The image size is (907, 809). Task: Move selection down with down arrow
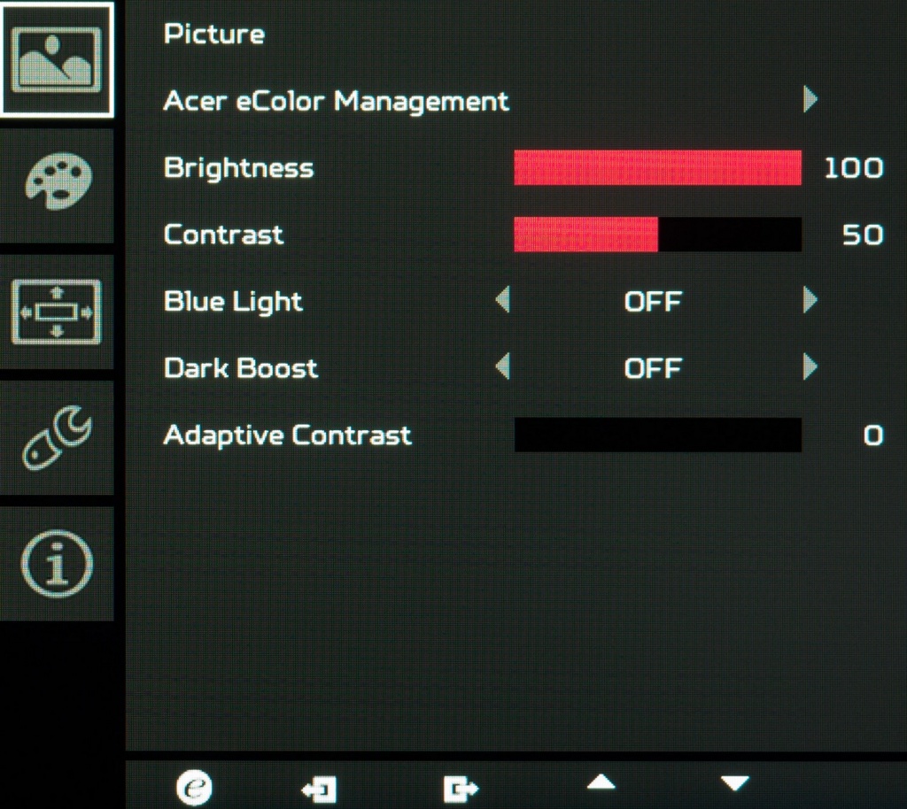pos(735,783)
